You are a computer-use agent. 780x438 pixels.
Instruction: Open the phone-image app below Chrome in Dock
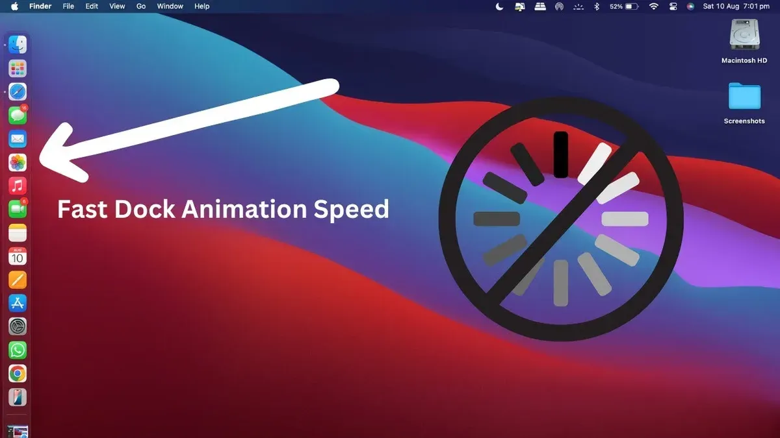pos(18,396)
